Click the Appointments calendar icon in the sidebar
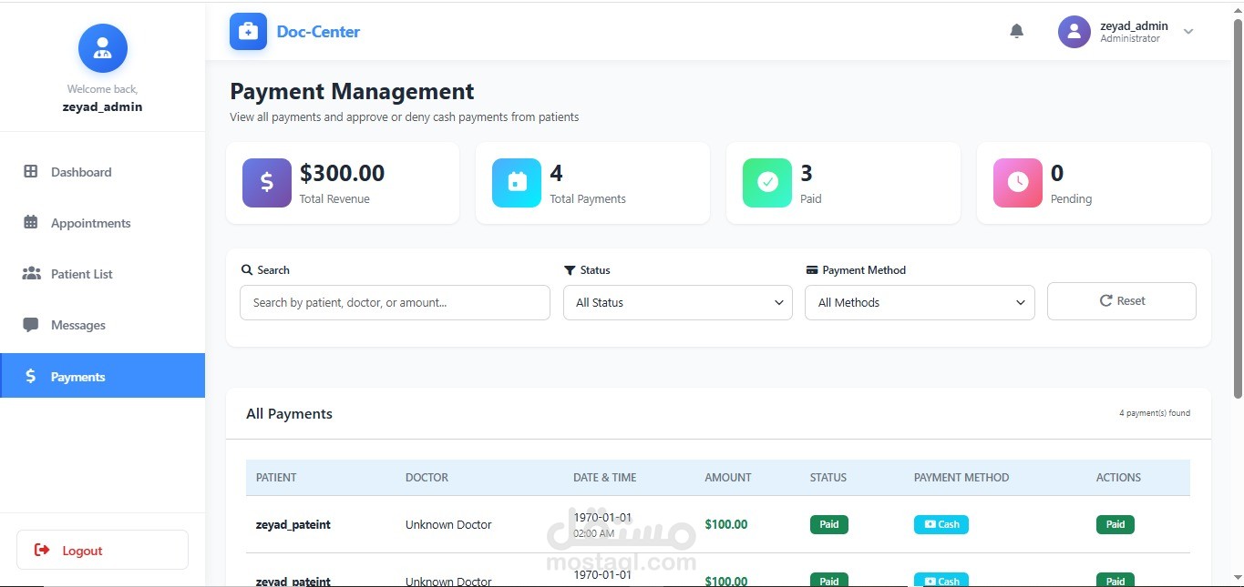 31,222
